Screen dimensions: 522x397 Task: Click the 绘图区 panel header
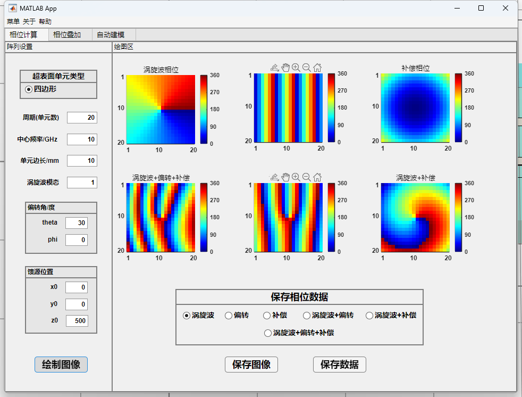click(x=123, y=47)
